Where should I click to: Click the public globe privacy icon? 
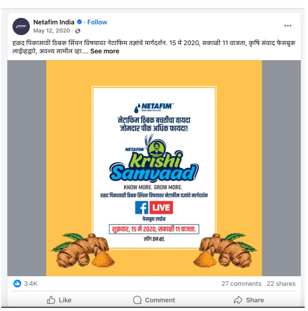pos(77,30)
